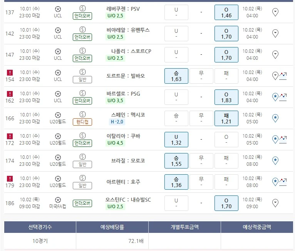Click the 핸디캡 badge on match 166
Image resolution: width=295 pixels, height=251 pixels.
(x=82, y=122)
